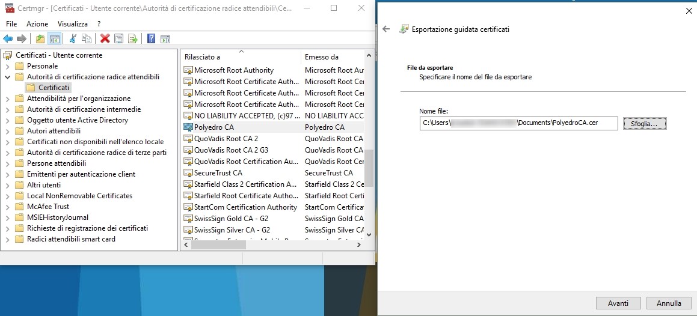Open Properties via the toolbar icon
This screenshot has width=697, height=316.
pos(119,39)
